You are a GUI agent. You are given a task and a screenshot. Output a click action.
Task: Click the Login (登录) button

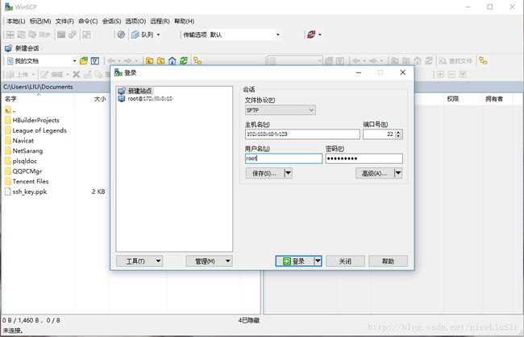tap(295, 261)
